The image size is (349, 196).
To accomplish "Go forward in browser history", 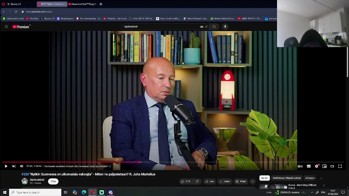I will tap(10, 12).
